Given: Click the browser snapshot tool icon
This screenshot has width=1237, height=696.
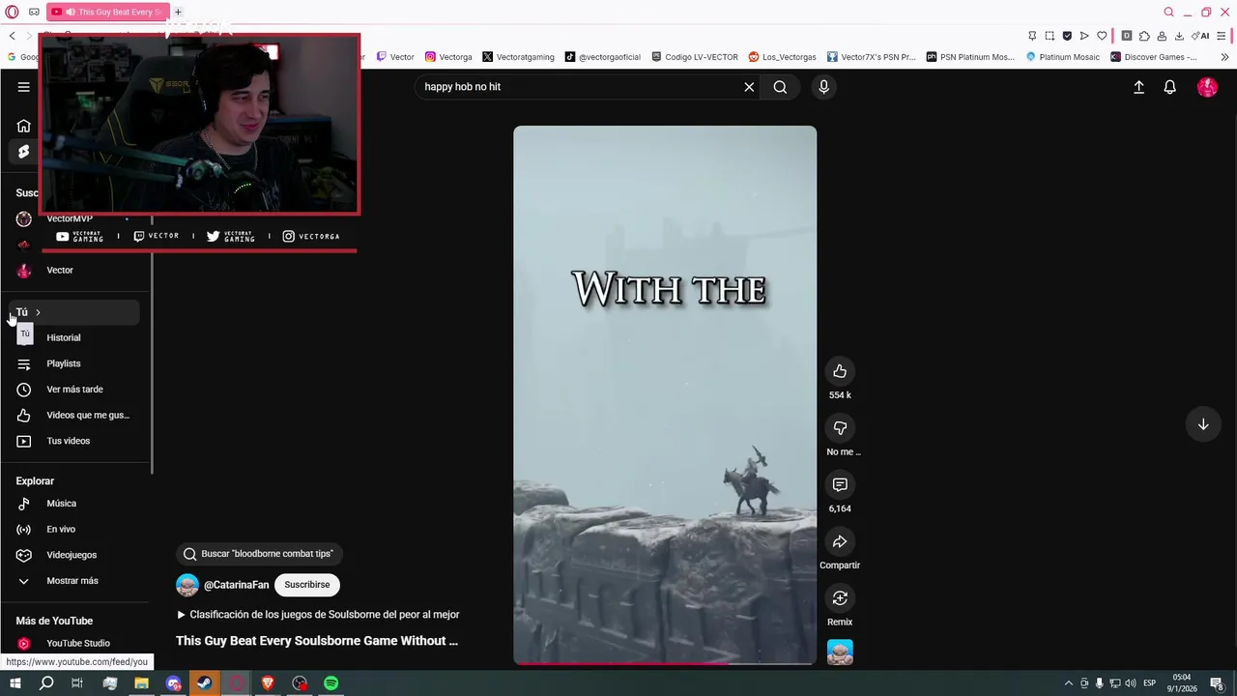Looking at the screenshot, I should click(1050, 36).
